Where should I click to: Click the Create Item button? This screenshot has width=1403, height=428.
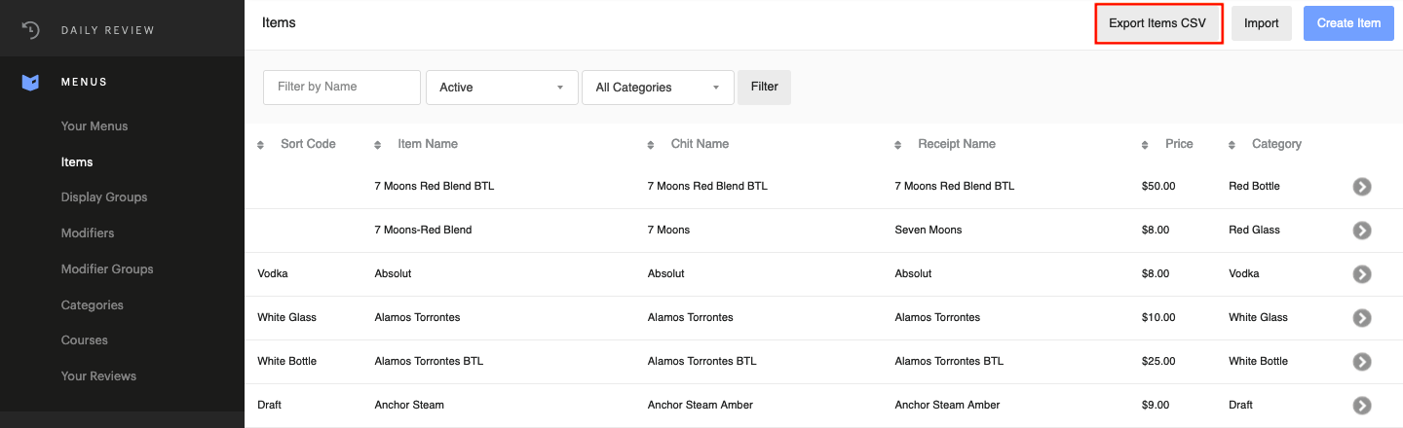(x=1348, y=23)
